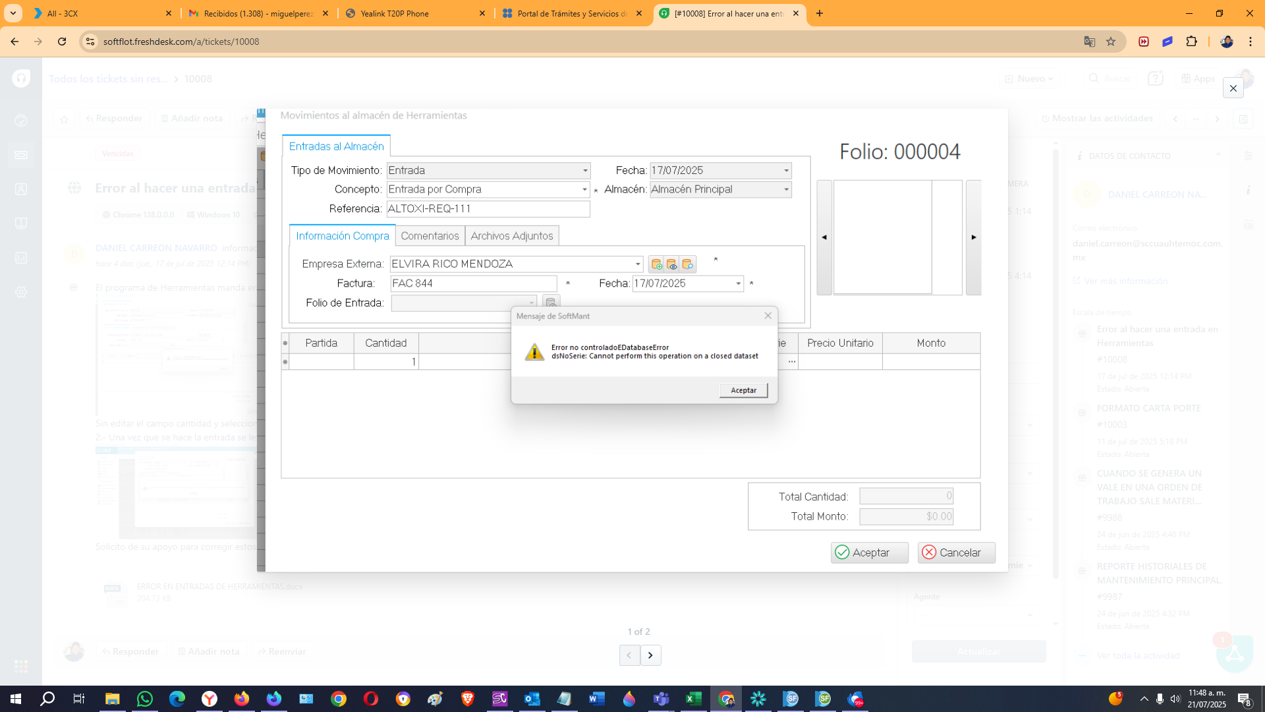
Task: Bookmark this page with star icon
Action: [x=1111, y=42]
